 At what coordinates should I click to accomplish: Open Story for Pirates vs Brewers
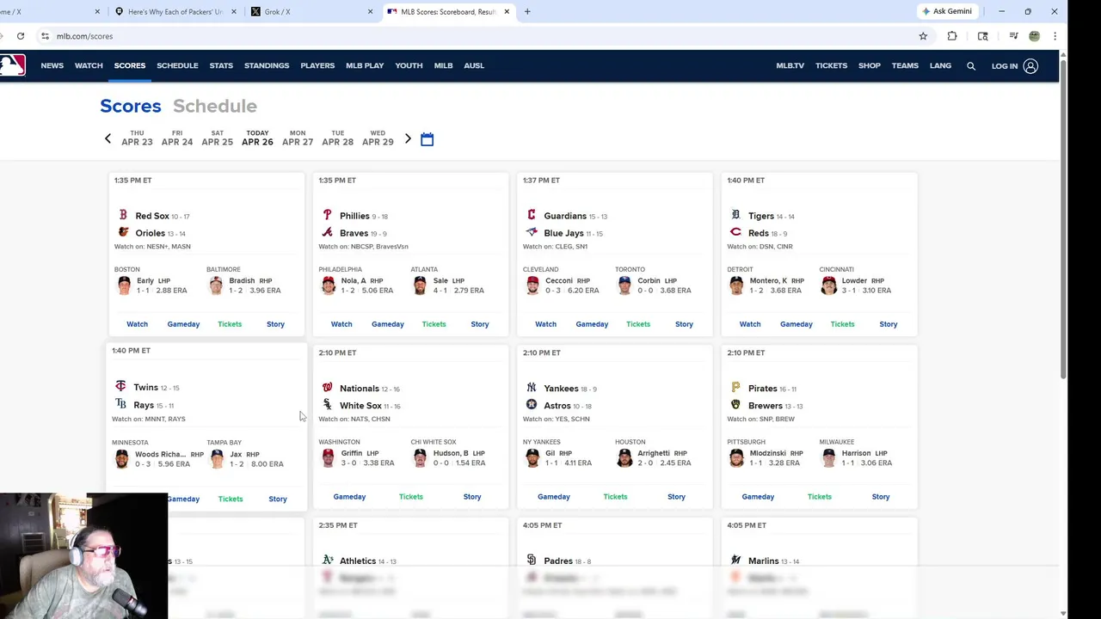(x=881, y=496)
